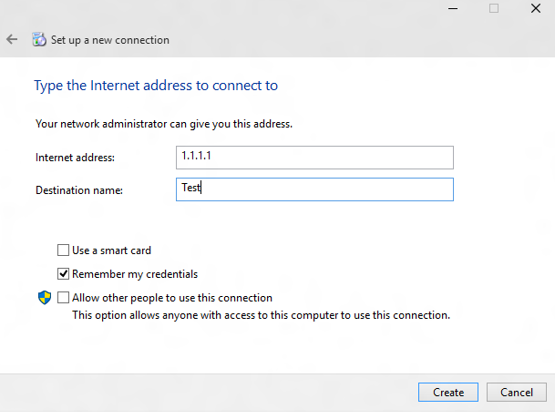Click the heading "Type the Internet address to connect to"
Image resolution: width=555 pixels, height=419 pixels.
156,86
